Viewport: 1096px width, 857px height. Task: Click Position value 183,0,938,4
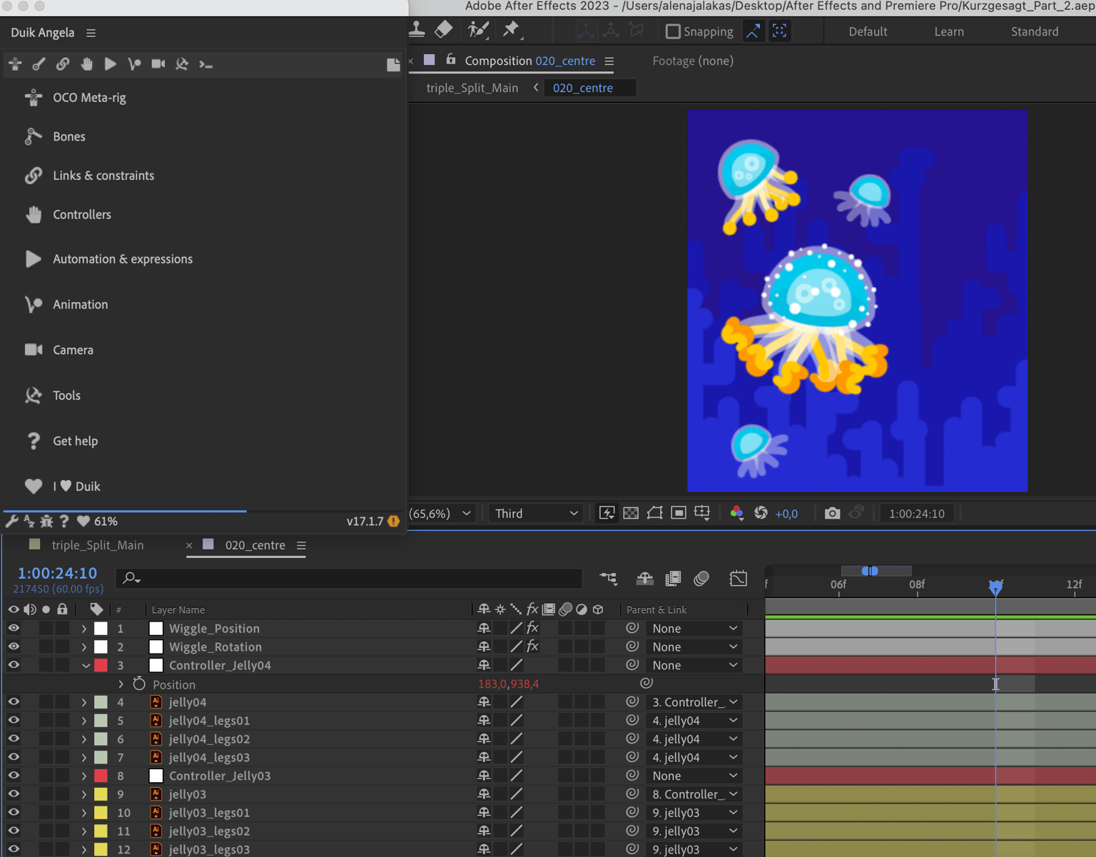[x=508, y=684]
